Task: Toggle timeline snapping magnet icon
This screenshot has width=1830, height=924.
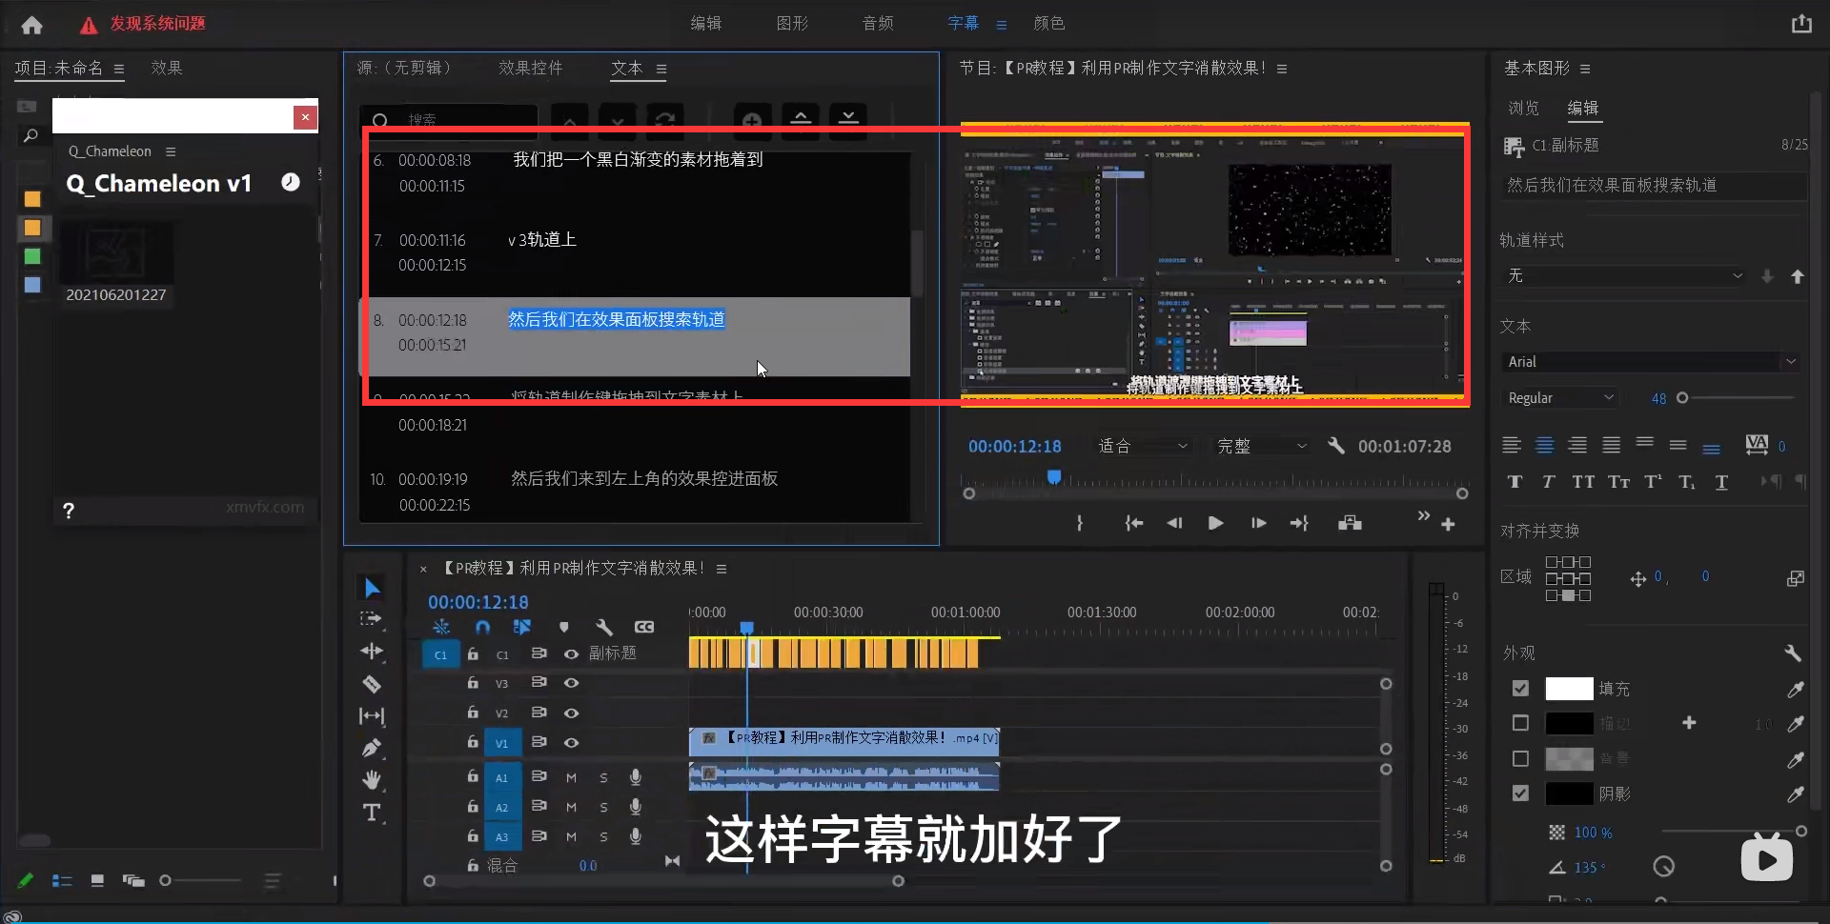Action: [482, 627]
